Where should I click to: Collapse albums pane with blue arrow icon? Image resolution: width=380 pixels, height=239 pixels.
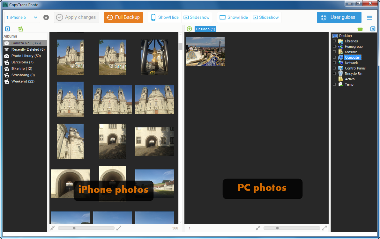point(8,29)
